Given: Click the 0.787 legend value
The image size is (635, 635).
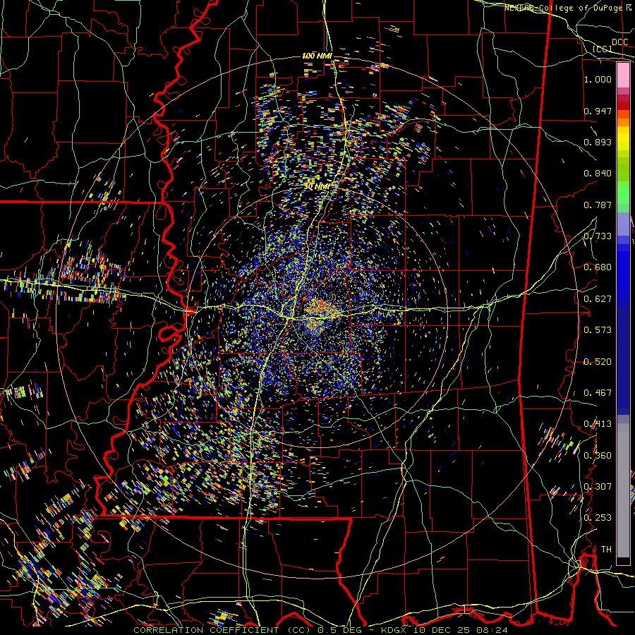Looking at the screenshot, I should pos(598,205).
